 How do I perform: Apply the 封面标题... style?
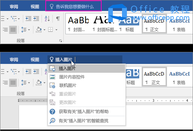[x=105, y=24]
